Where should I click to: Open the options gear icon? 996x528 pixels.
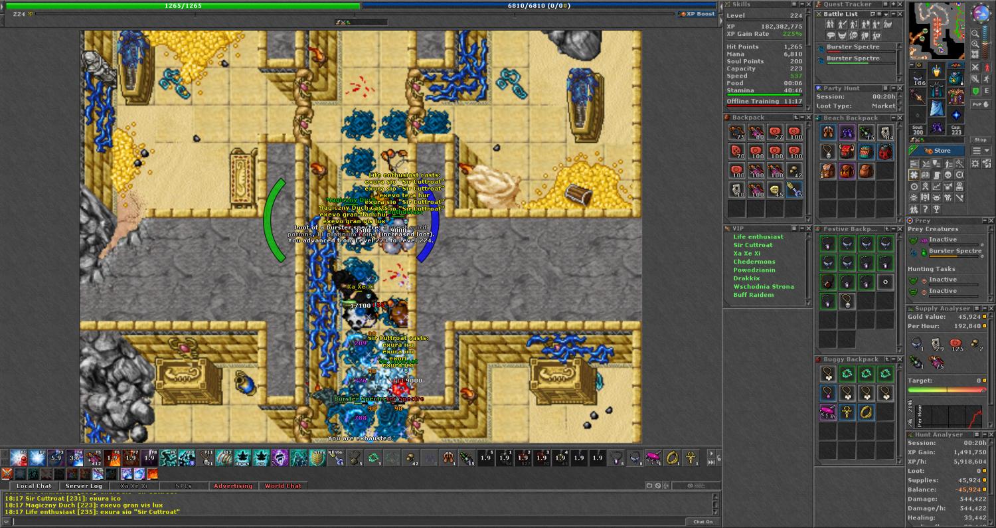tap(975, 164)
